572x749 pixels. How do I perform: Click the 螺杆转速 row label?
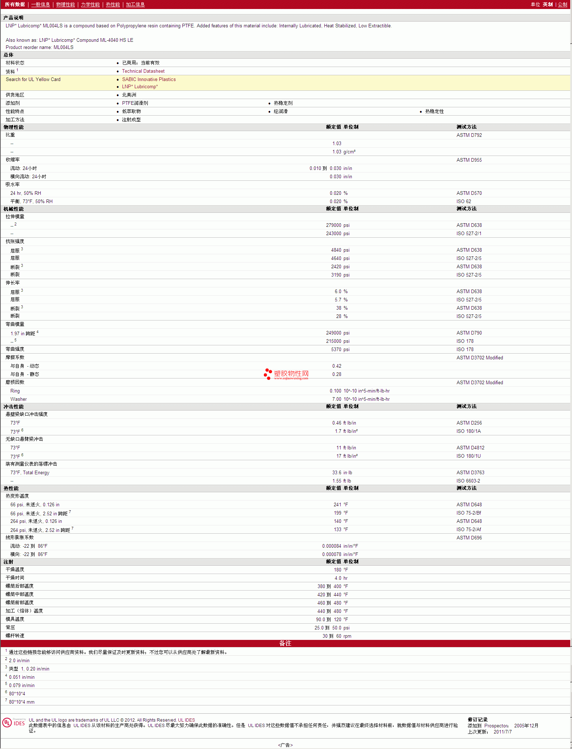click(15, 636)
